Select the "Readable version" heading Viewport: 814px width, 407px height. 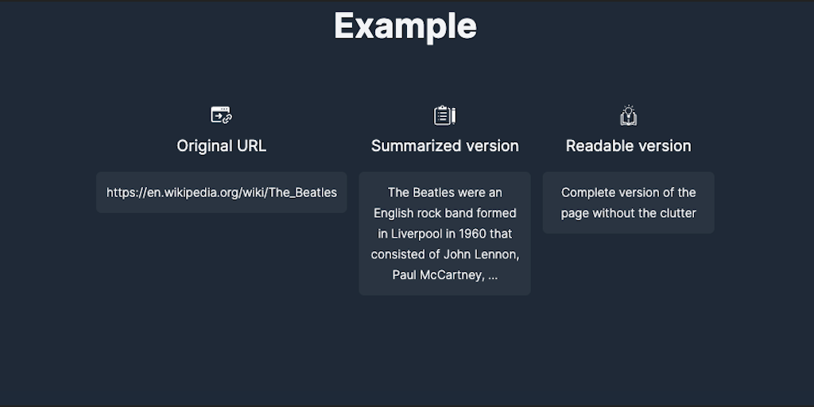point(628,145)
